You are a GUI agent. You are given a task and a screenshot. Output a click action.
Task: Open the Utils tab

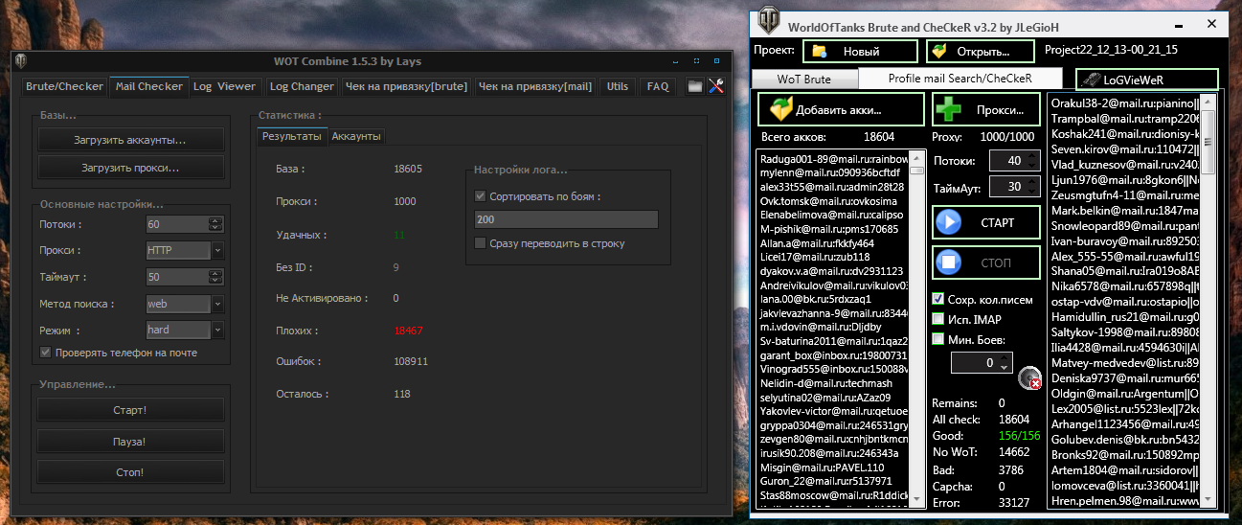tap(618, 86)
